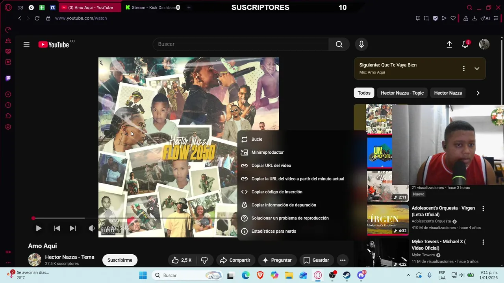Skip to previous video button
The height and width of the screenshot is (283, 504).
coord(57,228)
